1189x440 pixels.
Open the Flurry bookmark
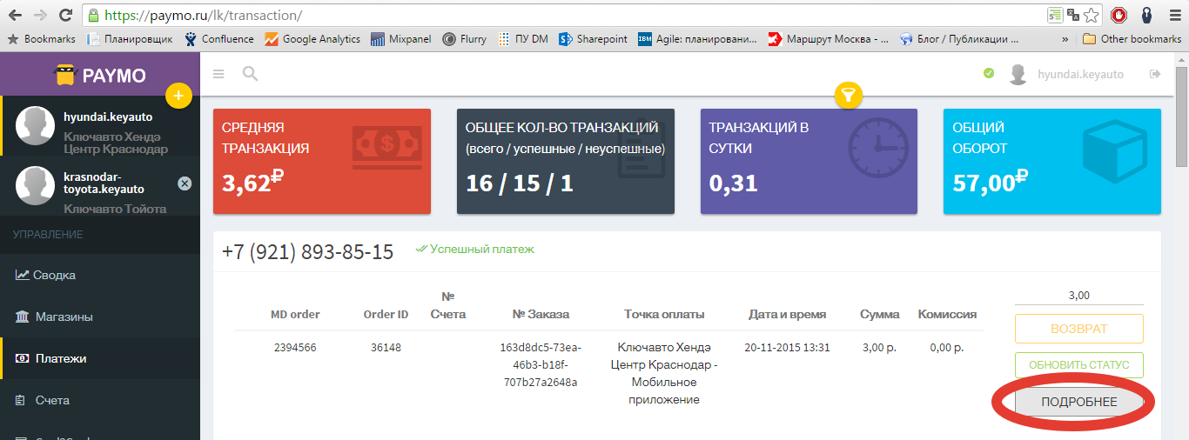click(464, 39)
